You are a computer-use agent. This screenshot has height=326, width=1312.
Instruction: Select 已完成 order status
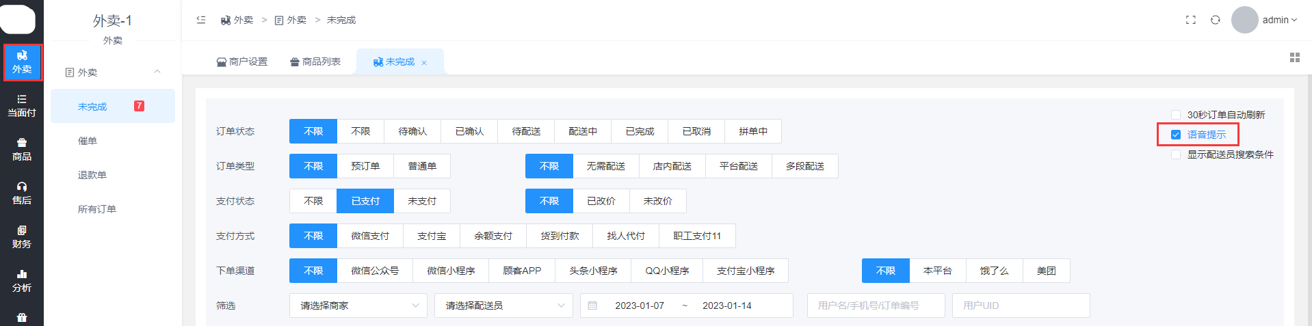(640, 131)
